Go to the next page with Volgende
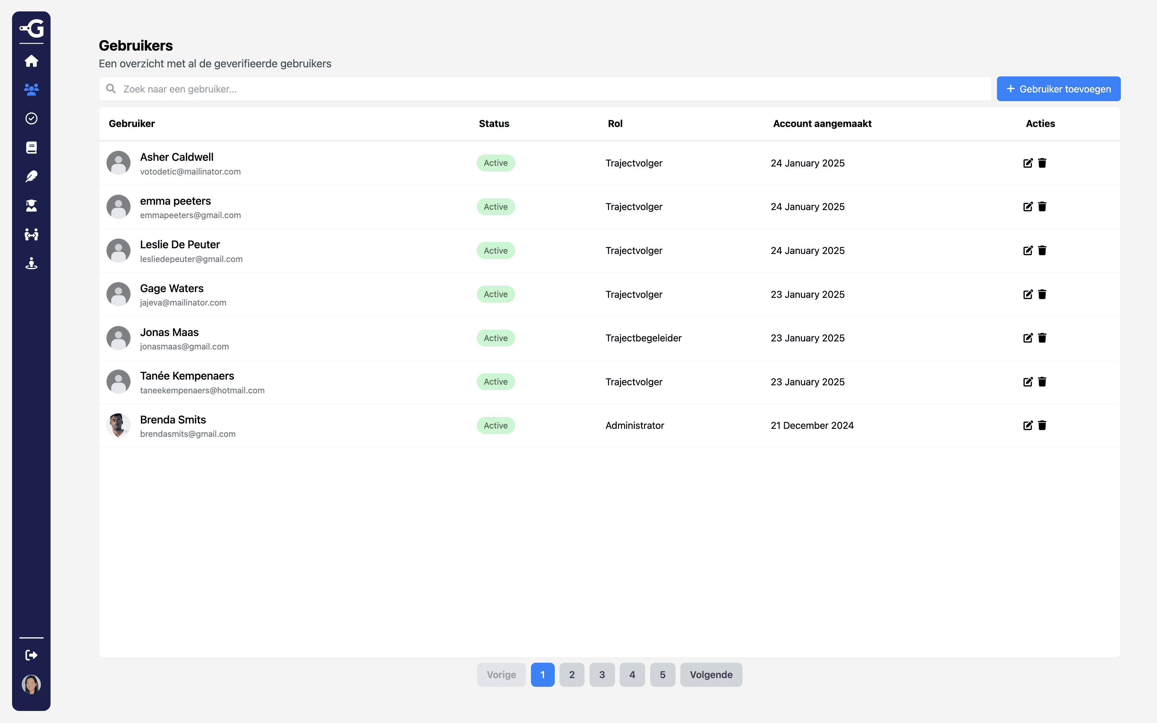 point(711,674)
